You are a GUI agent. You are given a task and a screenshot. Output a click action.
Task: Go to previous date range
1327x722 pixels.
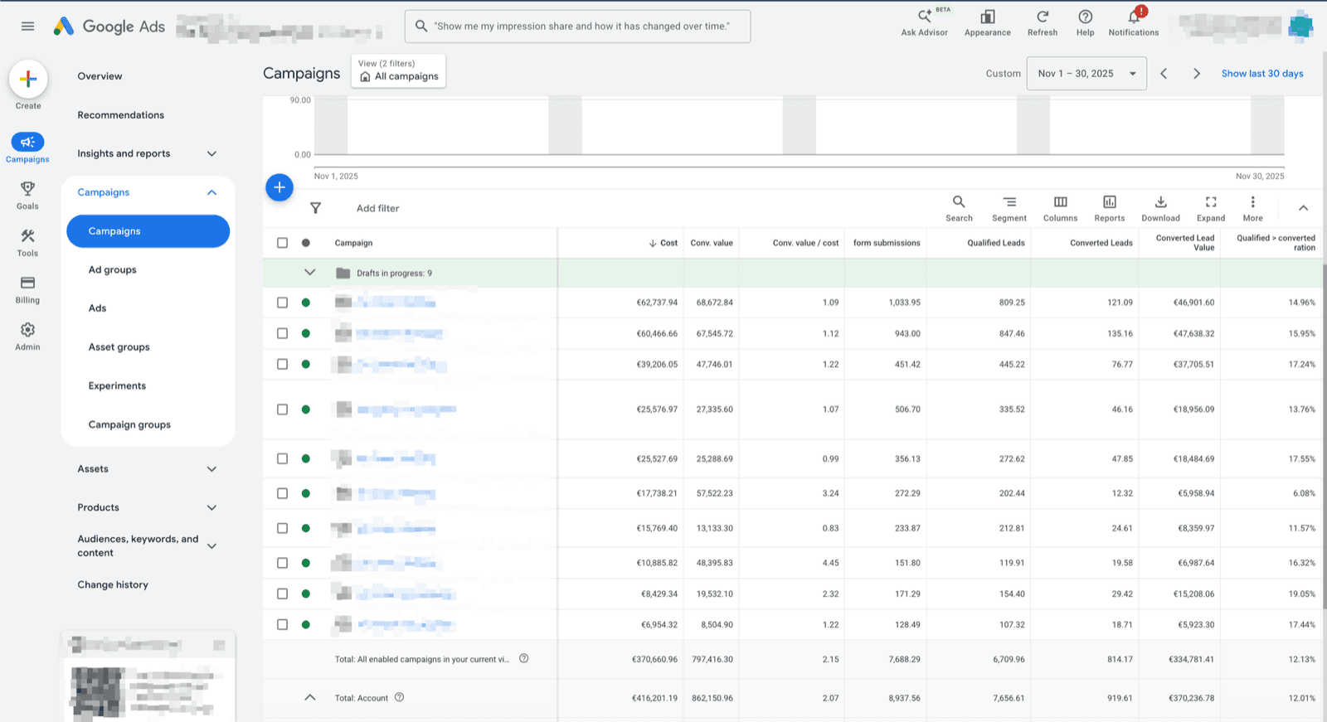pyautogui.click(x=1164, y=74)
